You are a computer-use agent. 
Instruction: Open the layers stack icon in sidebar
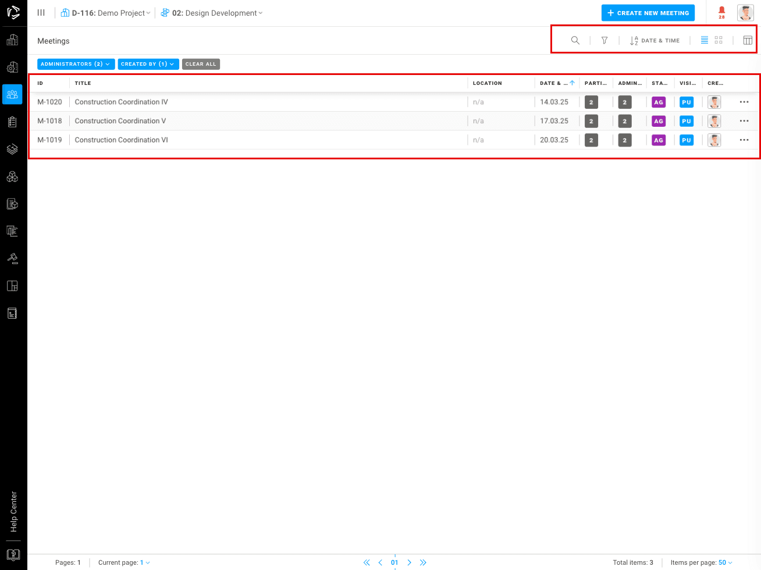(x=12, y=149)
